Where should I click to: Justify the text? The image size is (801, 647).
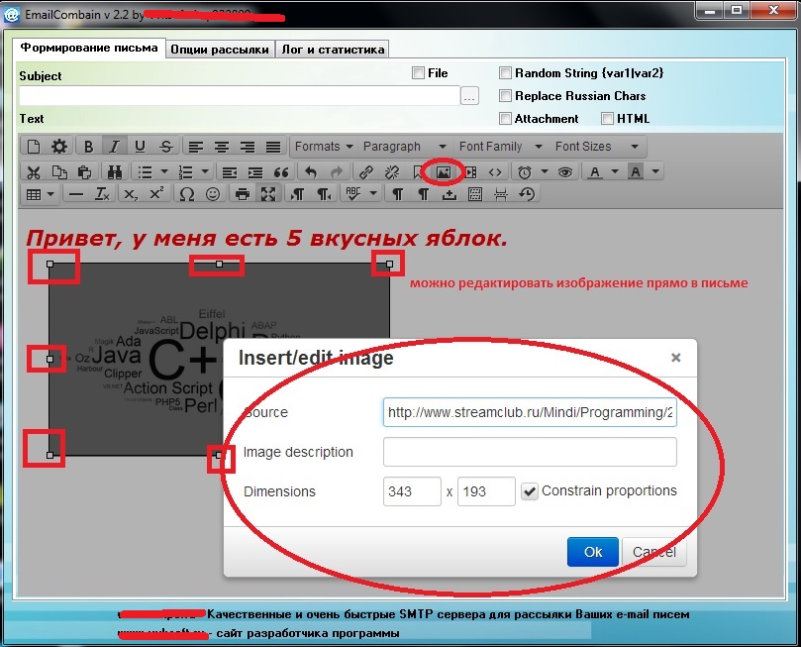click(x=273, y=147)
